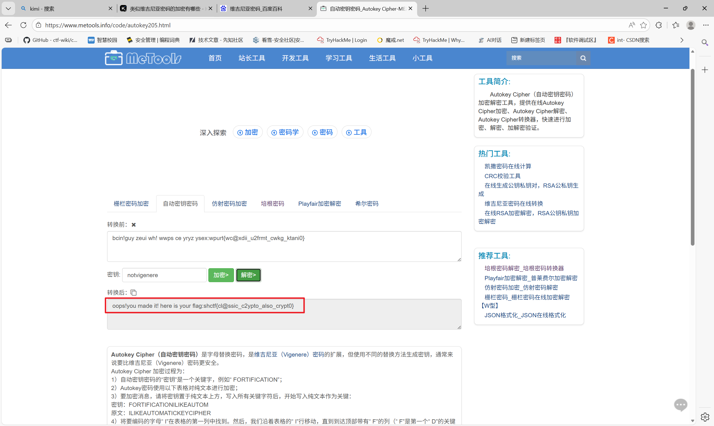Open browser extensions puzzle icon
The width and height of the screenshot is (714, 426).
658,25
